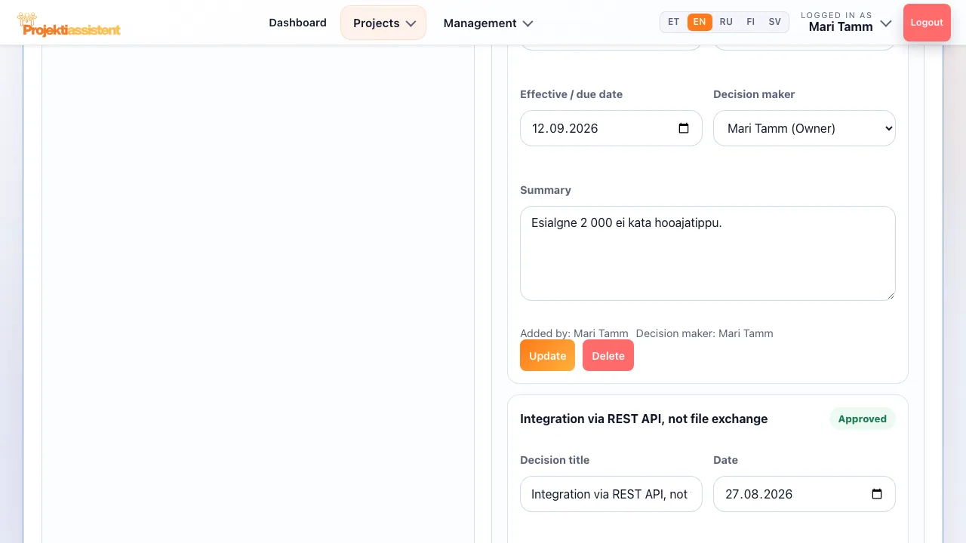Edit the Summary text area

pos(708,253)
